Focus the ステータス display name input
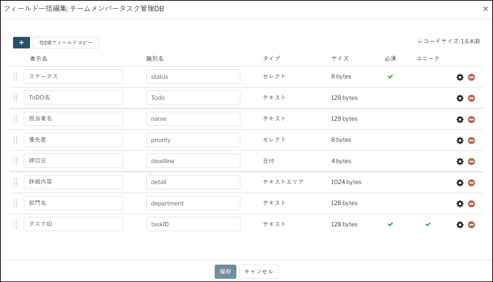 tap(73, 76)
